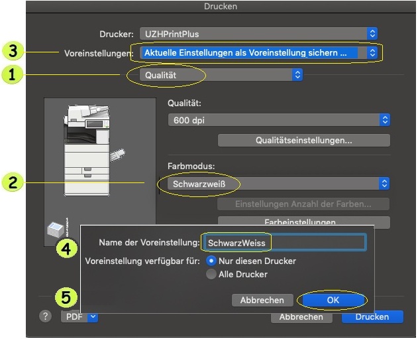The image size is (418, 339).
Task: Expand the Qualität panel selector dropdown
Action: click(x=222, y=76)
